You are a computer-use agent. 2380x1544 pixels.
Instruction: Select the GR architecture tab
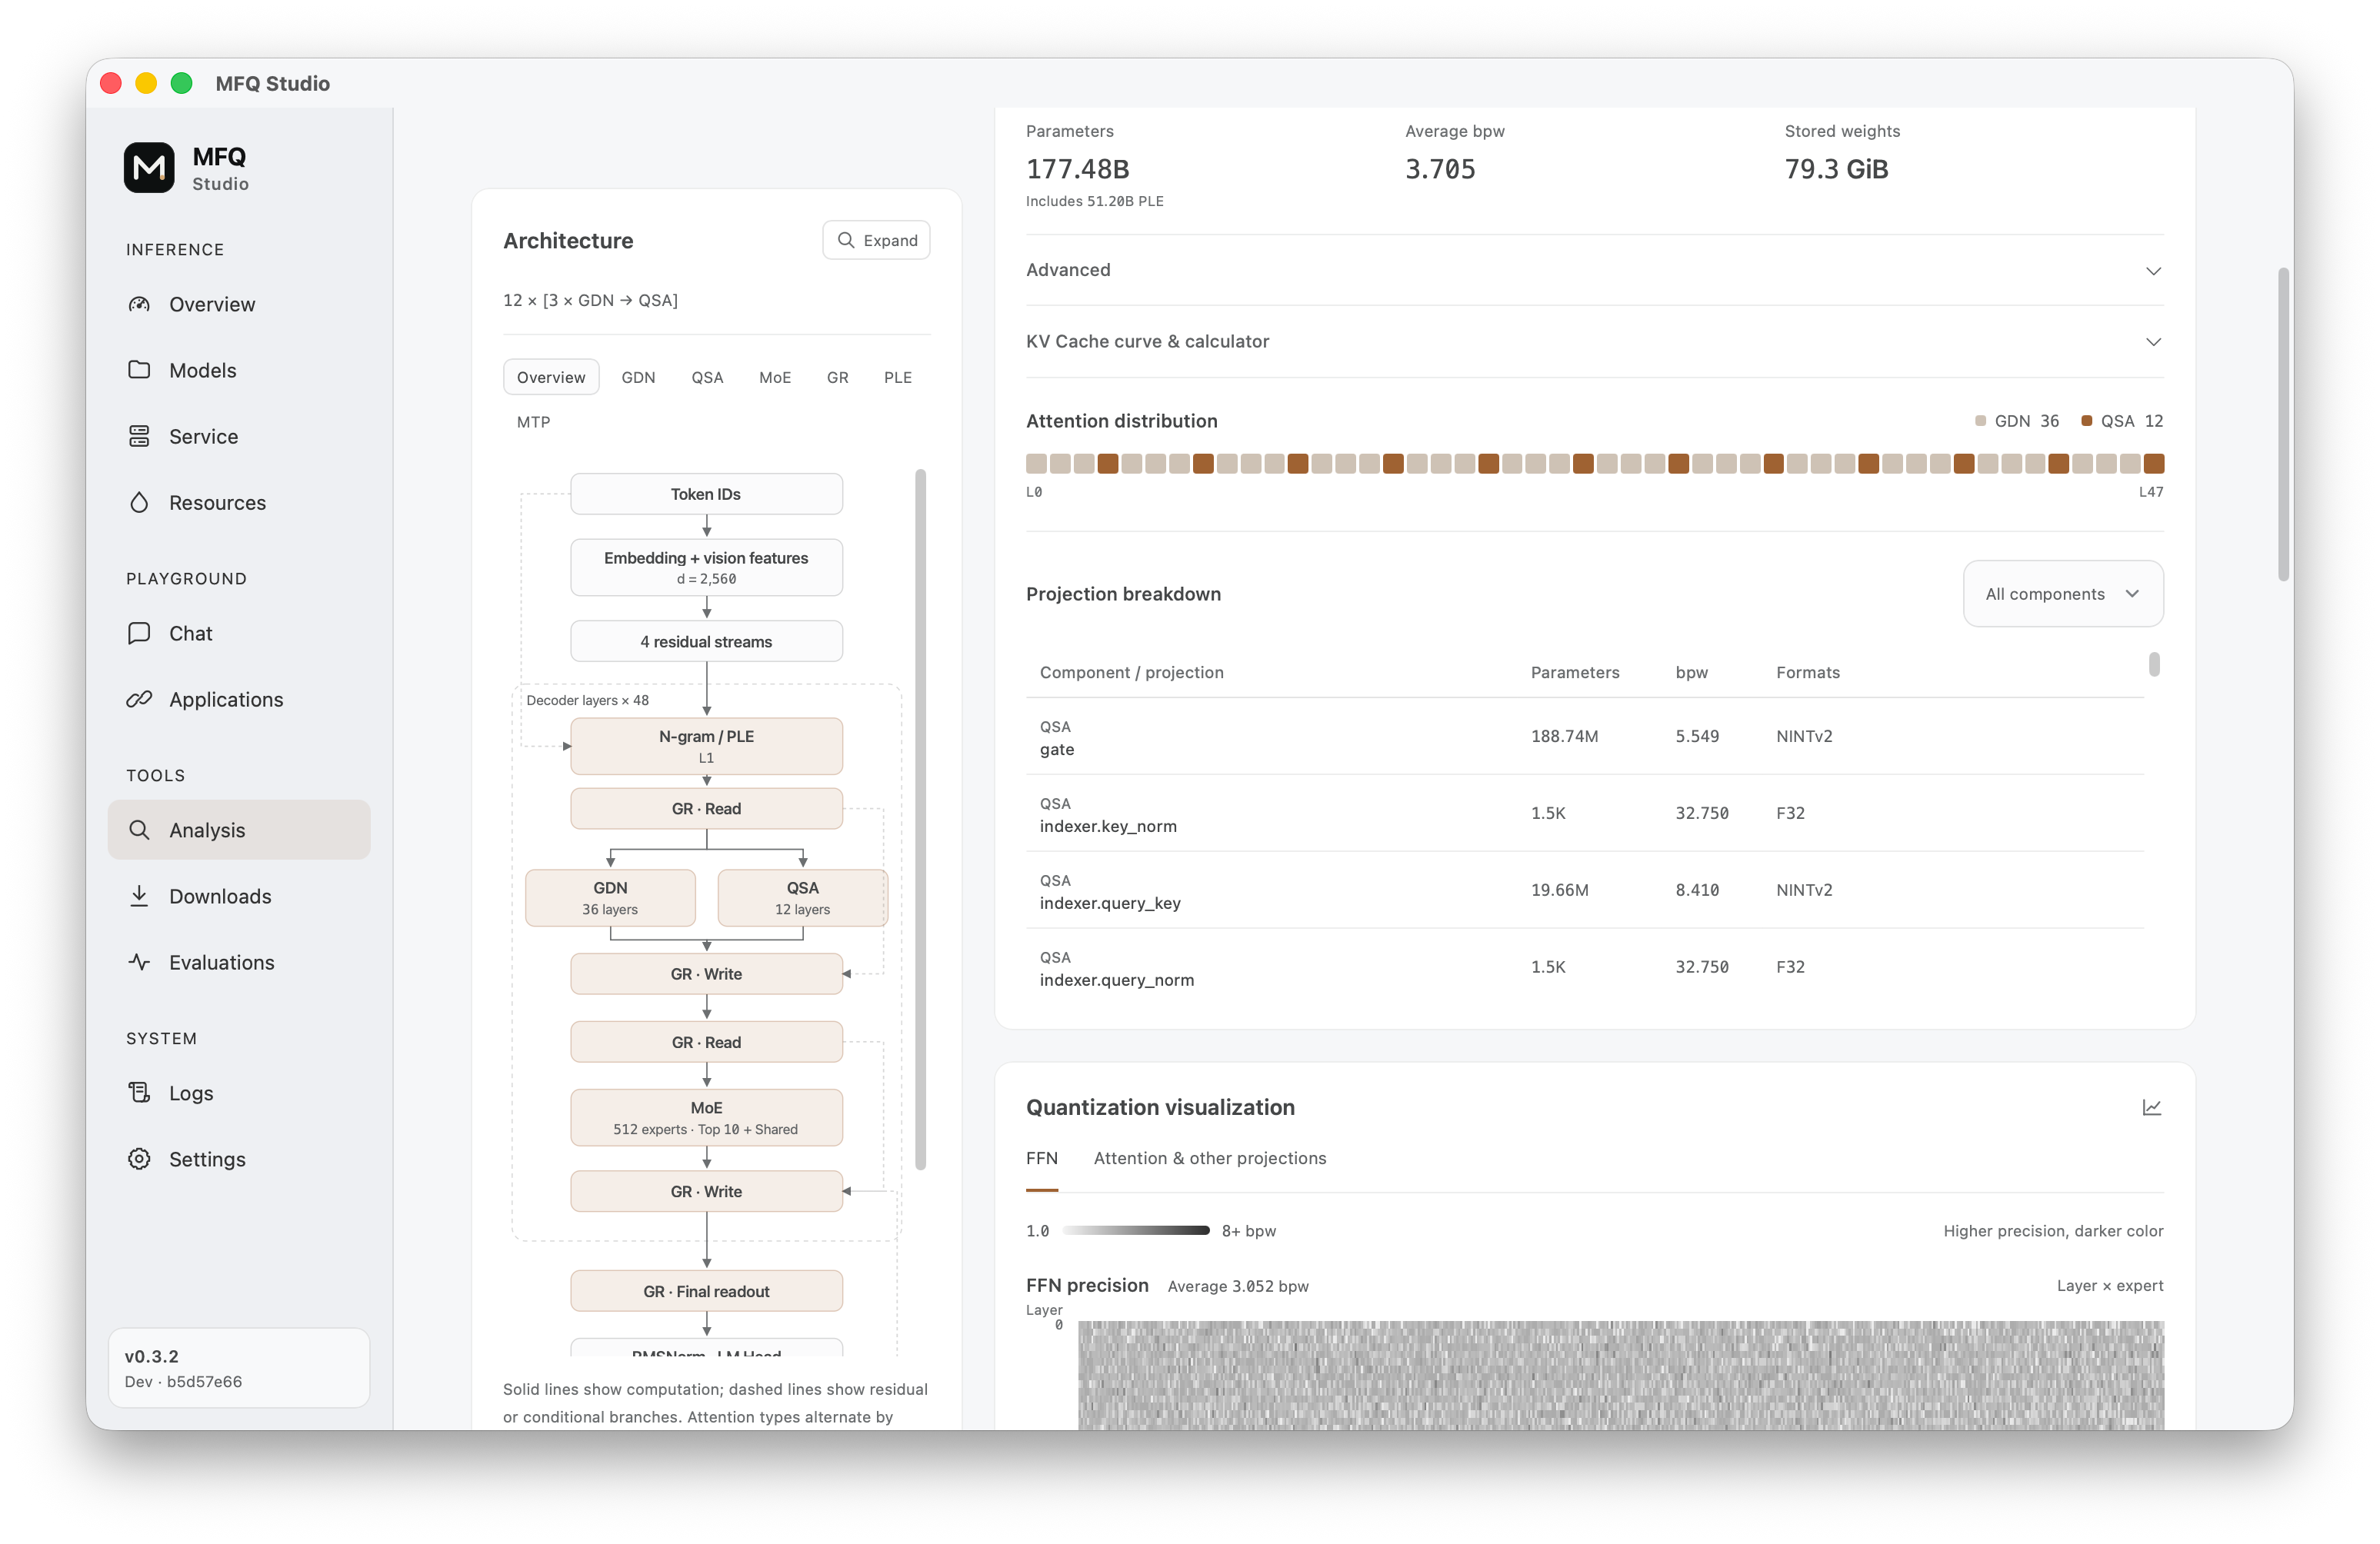(837, 377)
